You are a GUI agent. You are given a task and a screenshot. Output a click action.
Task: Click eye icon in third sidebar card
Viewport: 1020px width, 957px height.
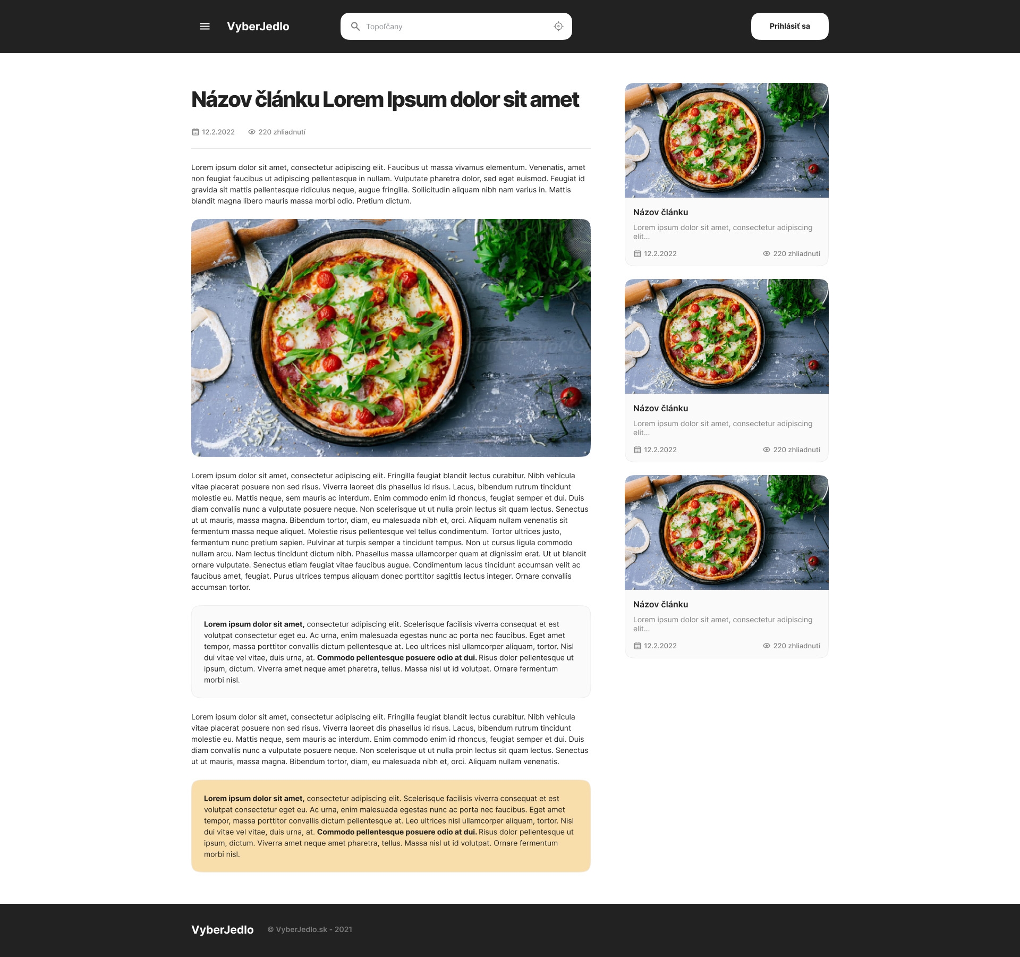767,646
